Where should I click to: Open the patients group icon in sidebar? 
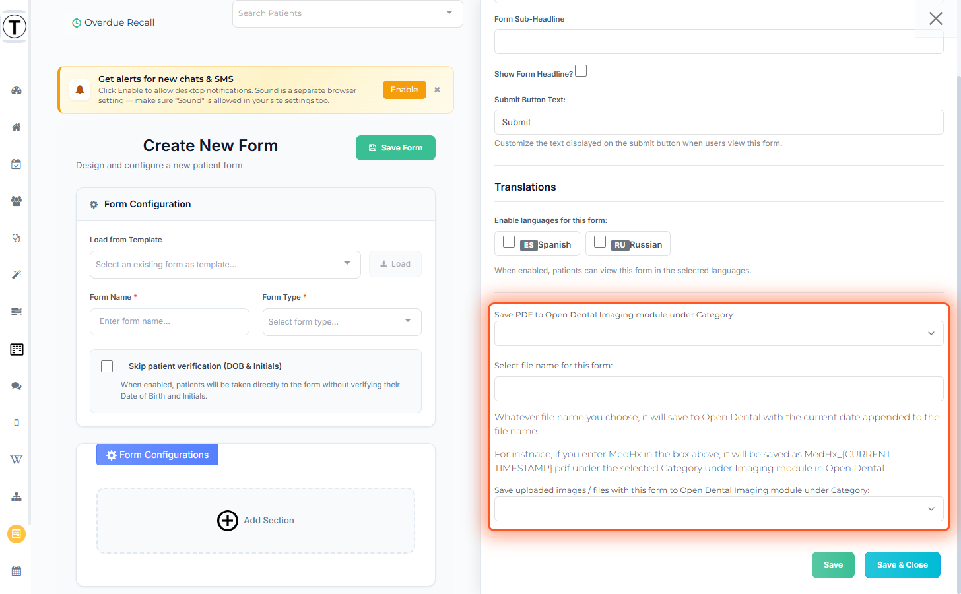(17, 201)
